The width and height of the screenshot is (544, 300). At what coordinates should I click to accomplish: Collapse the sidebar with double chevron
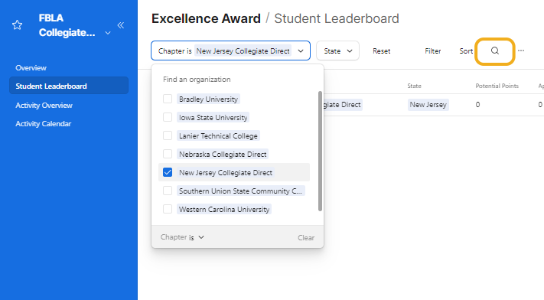[x=121, y=25]
